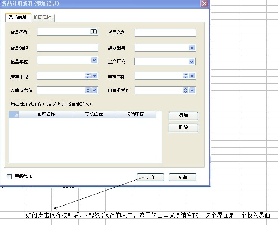Click the 取消 button
This screenshot has width=278, height=225.
[182, 177]
